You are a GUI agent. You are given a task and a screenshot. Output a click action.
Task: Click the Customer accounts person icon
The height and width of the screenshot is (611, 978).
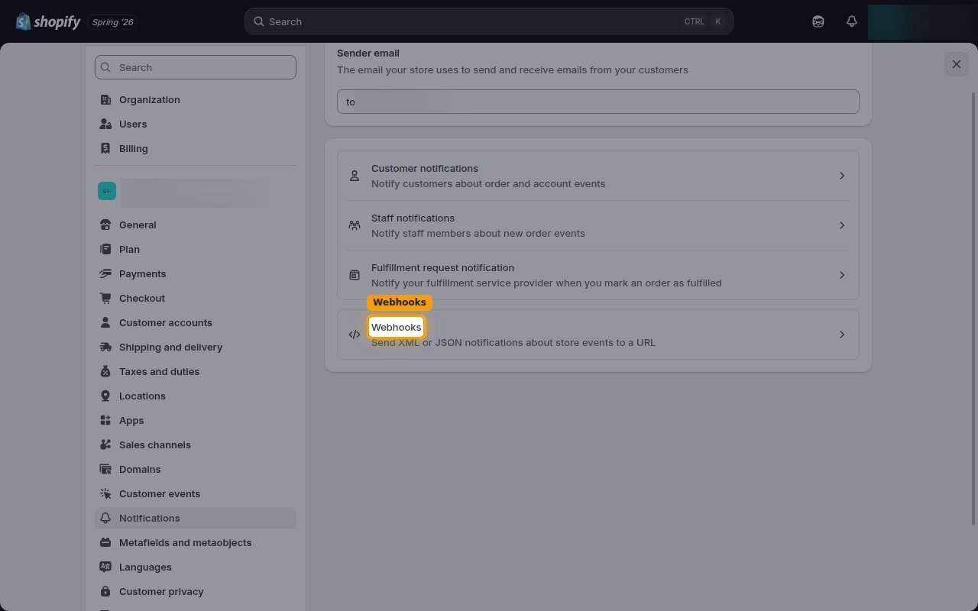[x=105, y=322]
